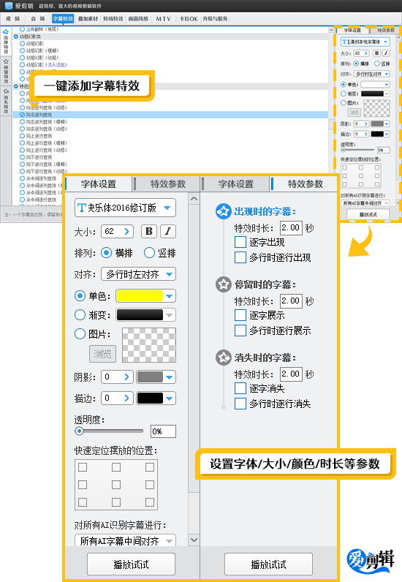Toggle italic I in the small original font panel
This screenshot has height=582, width=402.
pyautogui.click(x=386, y=53)
